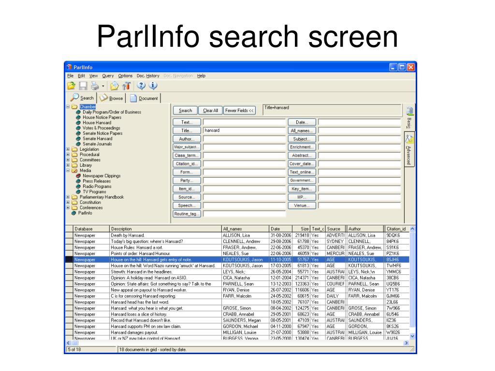Select row 'Hansard loses a slice of history.'
Screen dimensions: 495x371
[237, 314]
